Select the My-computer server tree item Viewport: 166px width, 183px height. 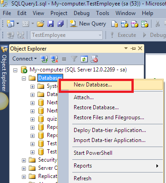point(78,70)
